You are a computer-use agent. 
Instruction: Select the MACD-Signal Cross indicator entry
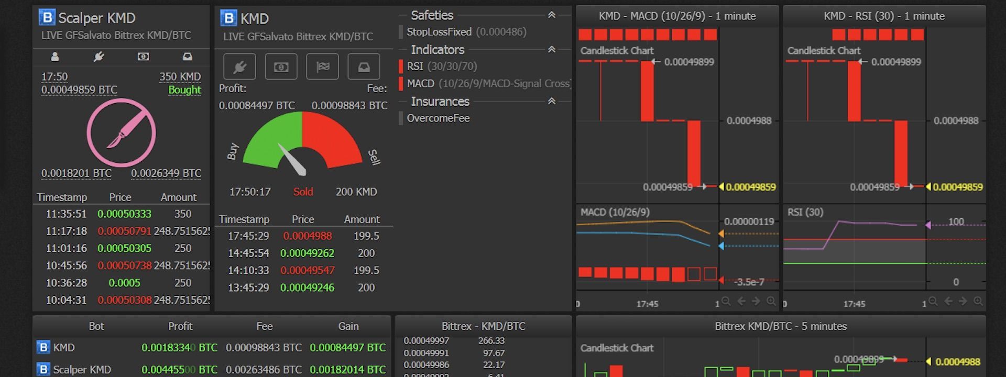coord(485,84)
